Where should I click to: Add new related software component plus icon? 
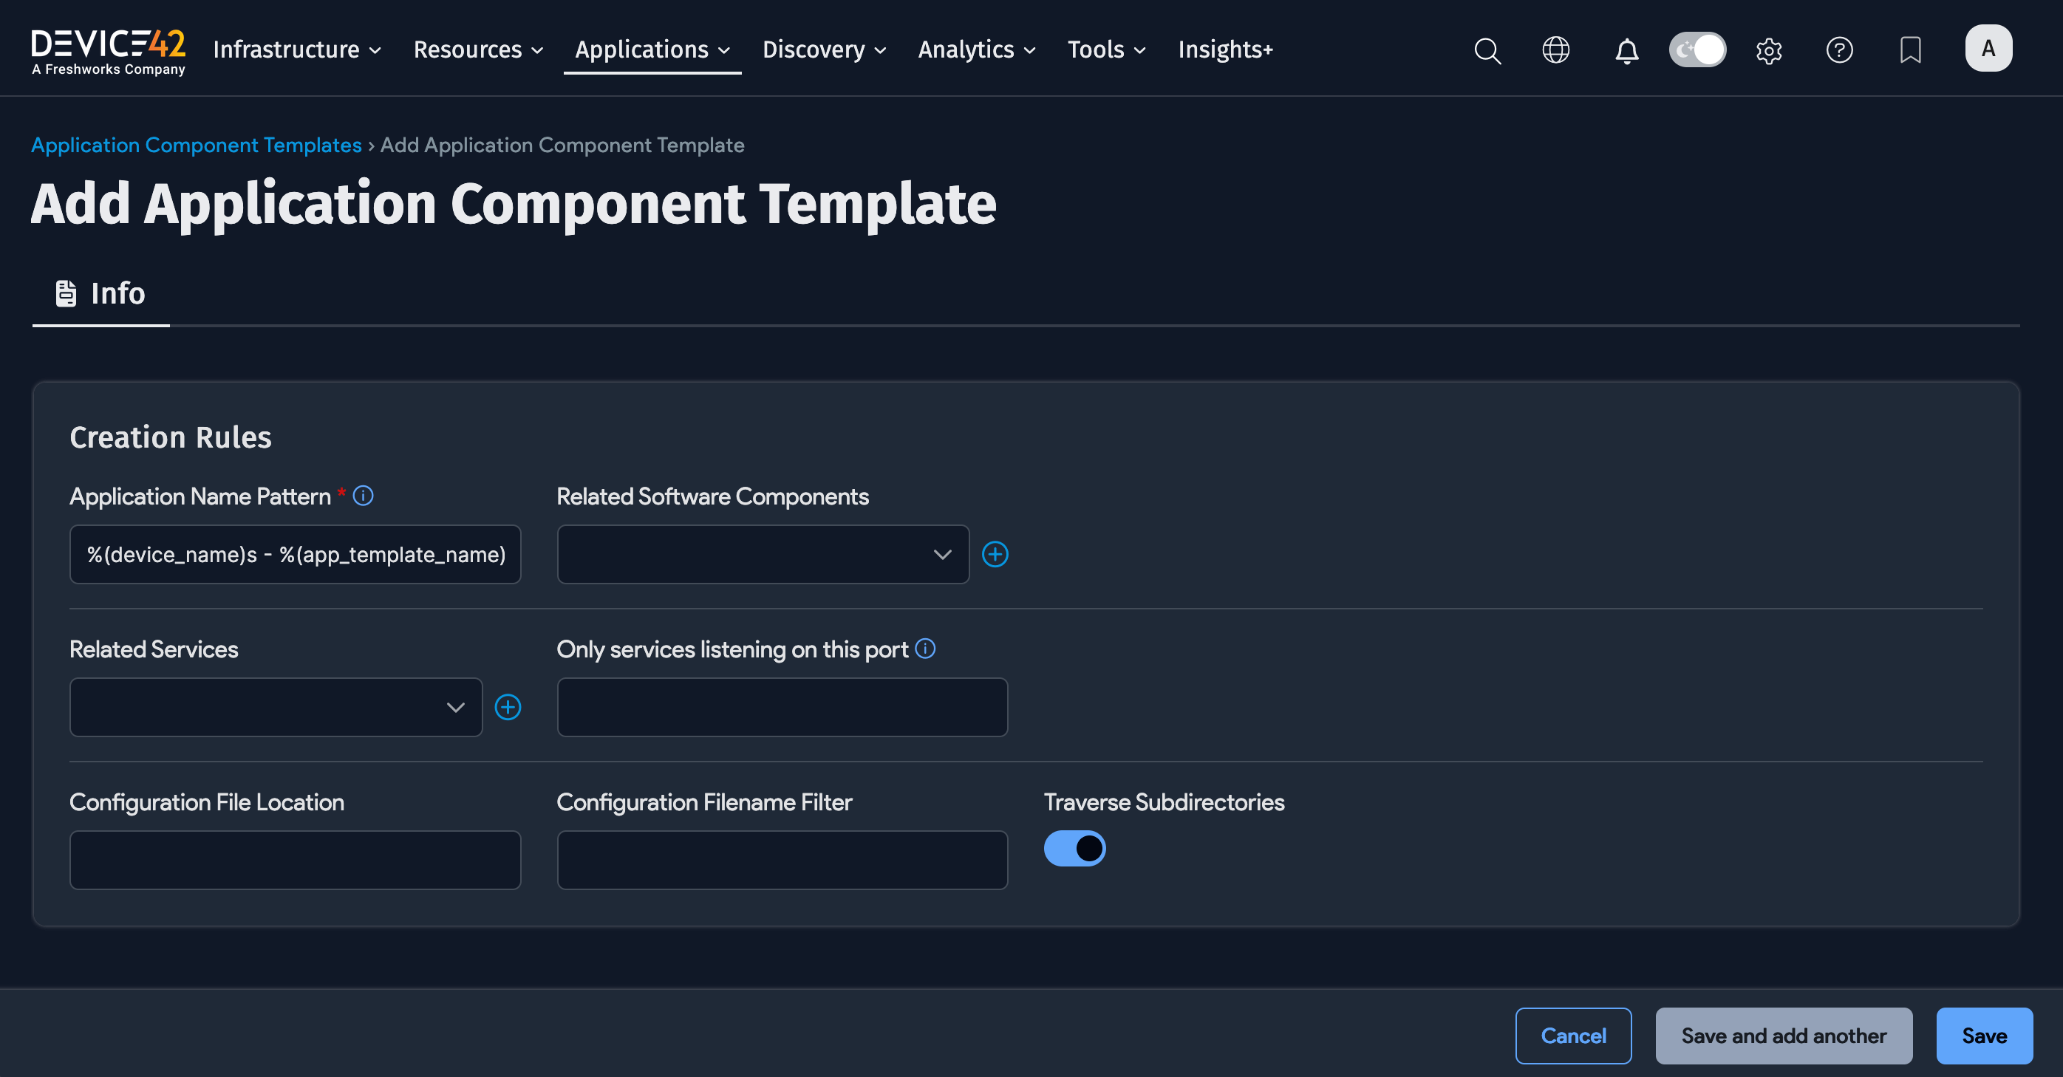pyautogui.click(x=995, y=554)
